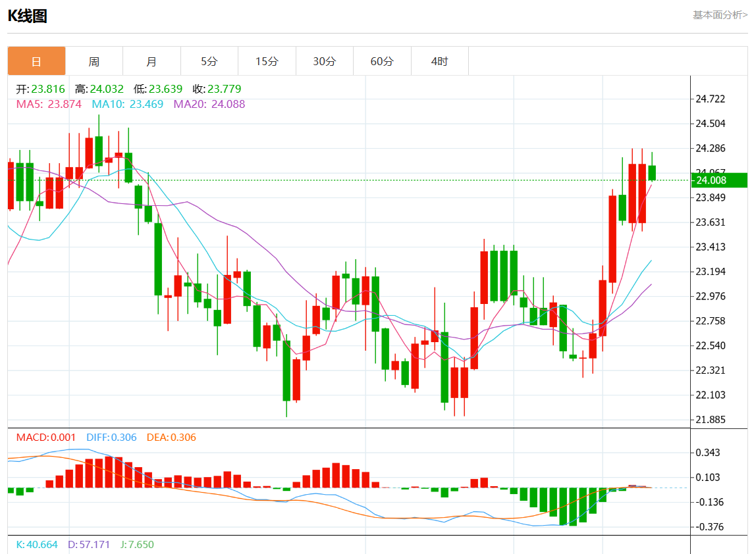Click the DIFF:0.306 indicator label
This screenshot has width=754, height=554.
coord(111,438)
